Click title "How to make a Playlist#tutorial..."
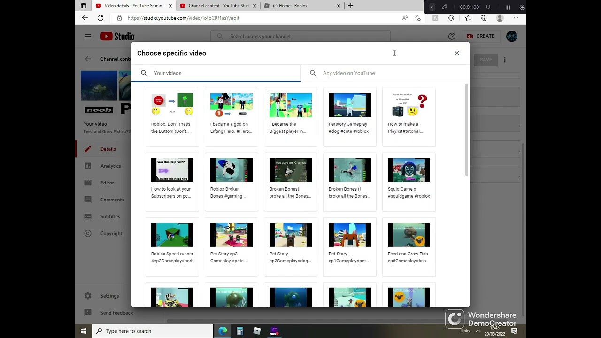This screenshot has width=601, height=338. coord(405,128)
